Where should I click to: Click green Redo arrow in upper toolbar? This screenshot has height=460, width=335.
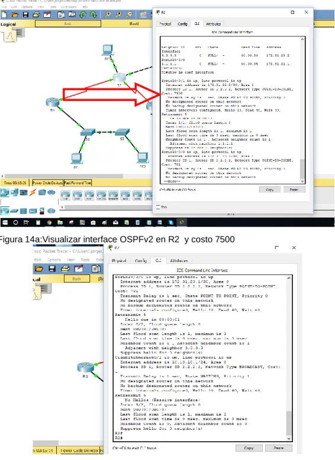[94, 14]
